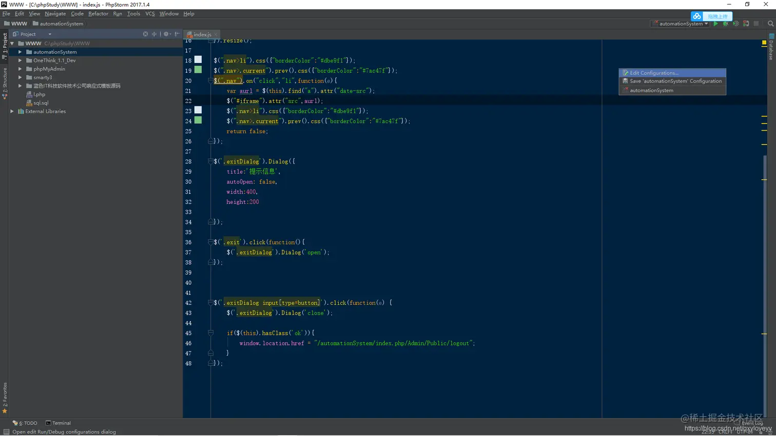Screen dimensions: 776x436
Task: Open Project panel gear settings
Action: pos(166,34)
